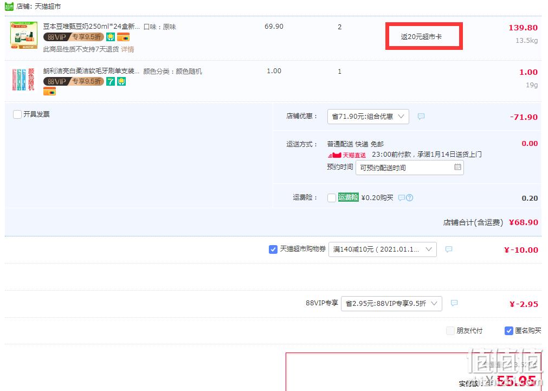Click the 88VIP badge on 朗利洁 toothbrush row

[74, 81]
